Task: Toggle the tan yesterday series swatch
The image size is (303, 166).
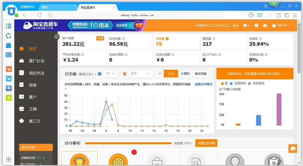Action: click(125, 74)
